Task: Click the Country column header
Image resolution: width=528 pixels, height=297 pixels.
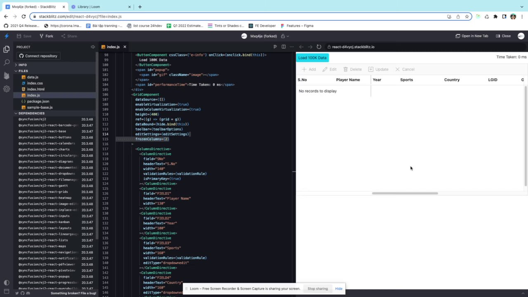Action: [x=452, y=80]
